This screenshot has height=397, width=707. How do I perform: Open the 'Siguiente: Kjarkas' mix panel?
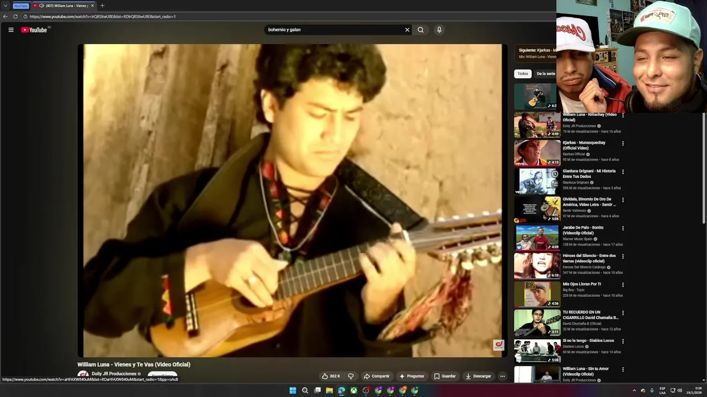click(x=536, y=53)
